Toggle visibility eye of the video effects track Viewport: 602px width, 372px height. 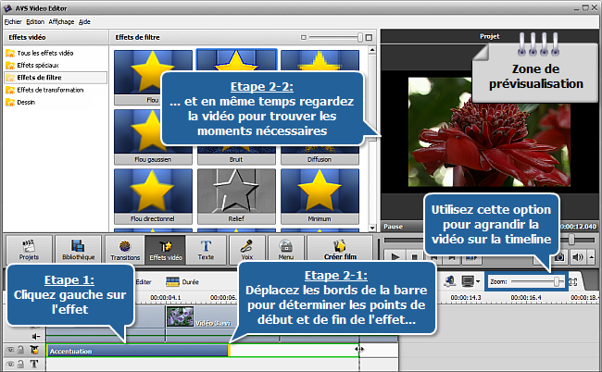coord(10,350)
